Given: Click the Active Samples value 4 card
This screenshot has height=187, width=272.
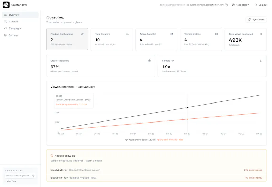Looking at the screenshot, I should 156,39.
